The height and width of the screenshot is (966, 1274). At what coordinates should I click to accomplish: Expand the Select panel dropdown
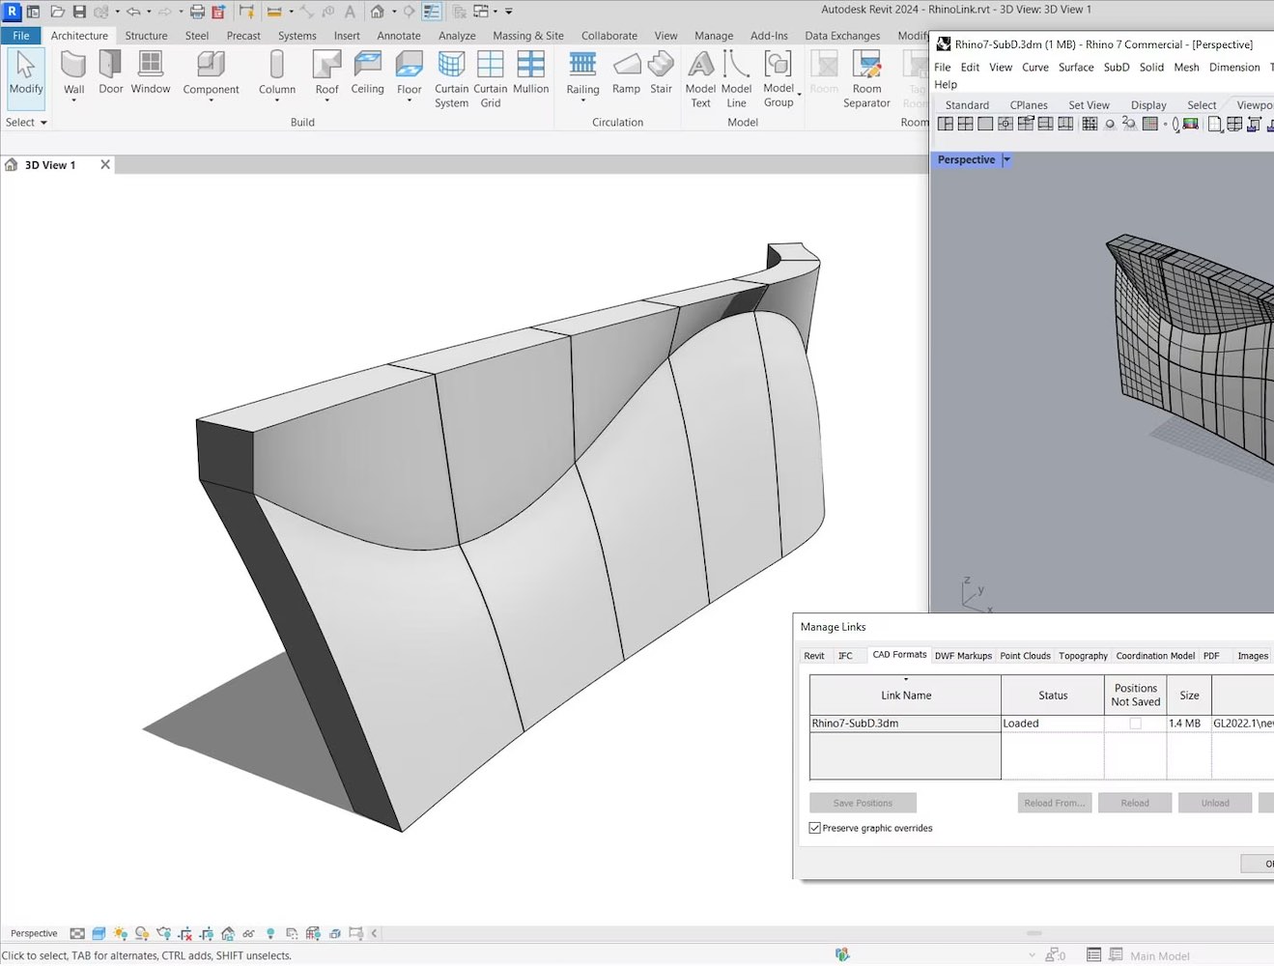(x=43, y=123)
